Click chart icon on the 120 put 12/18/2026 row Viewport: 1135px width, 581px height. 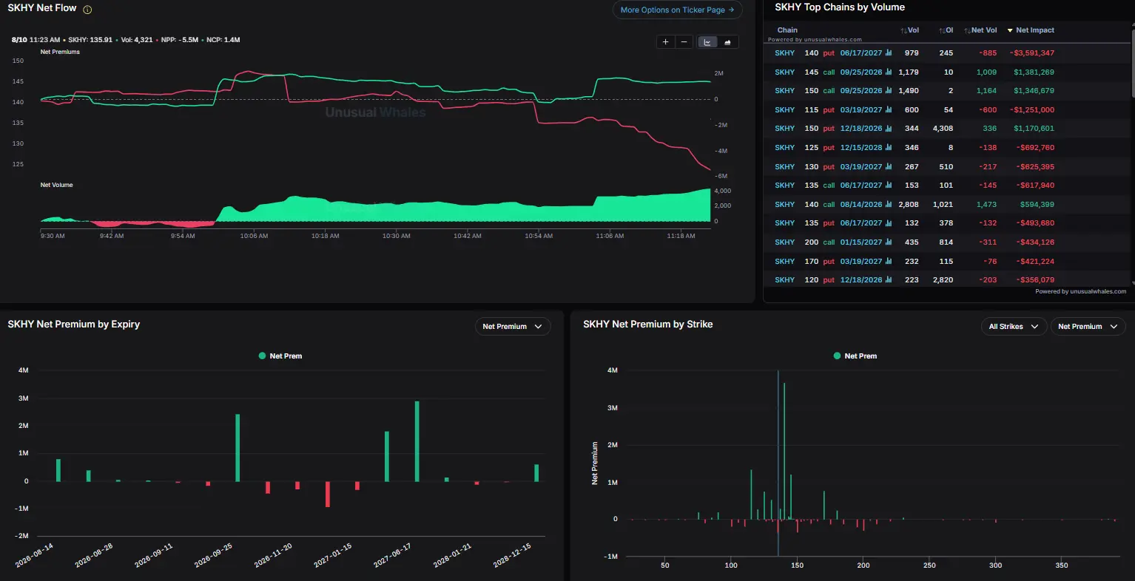(x=889, y=280)
